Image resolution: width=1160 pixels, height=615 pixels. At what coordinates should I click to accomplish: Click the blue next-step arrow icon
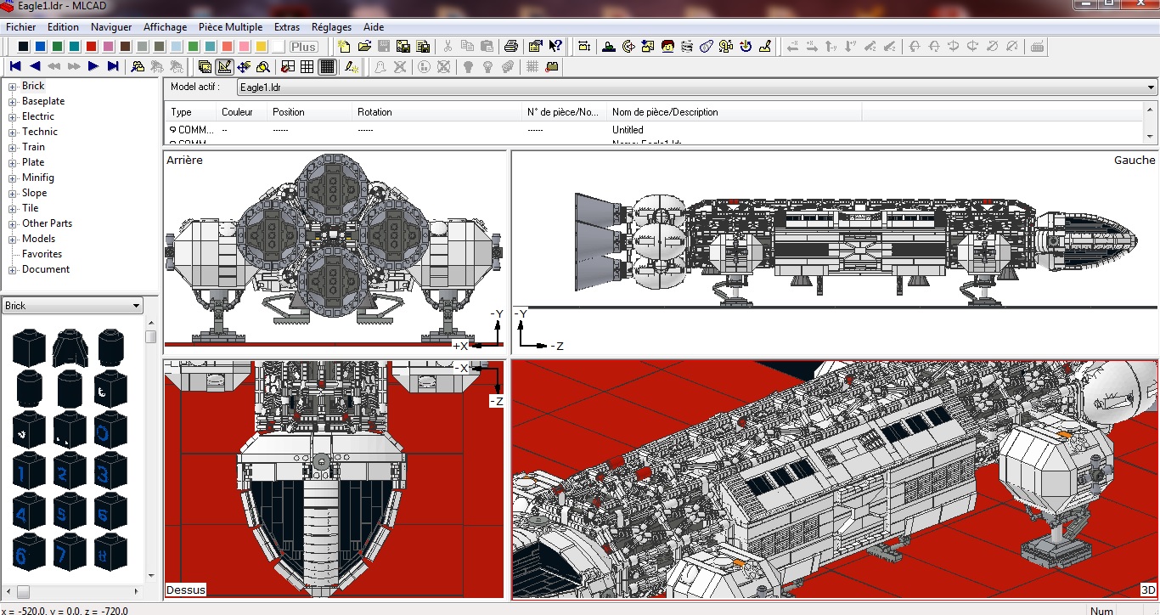[93, 66]
